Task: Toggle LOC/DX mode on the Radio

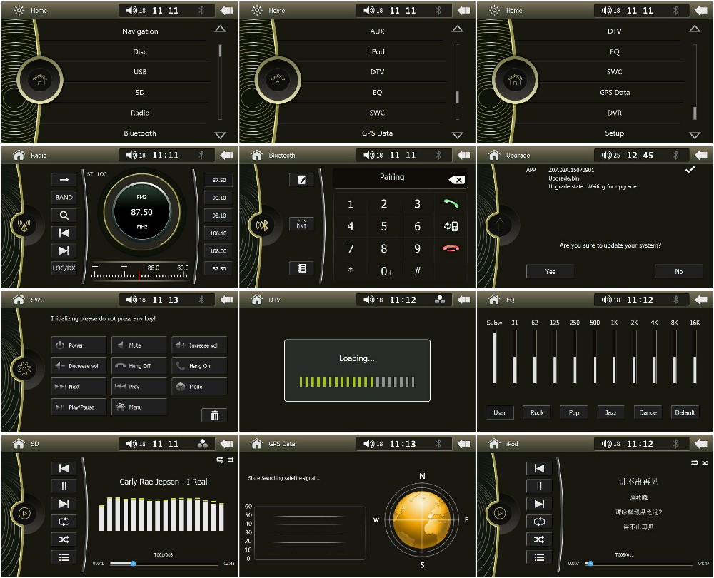Action: [x=64, y=268]
